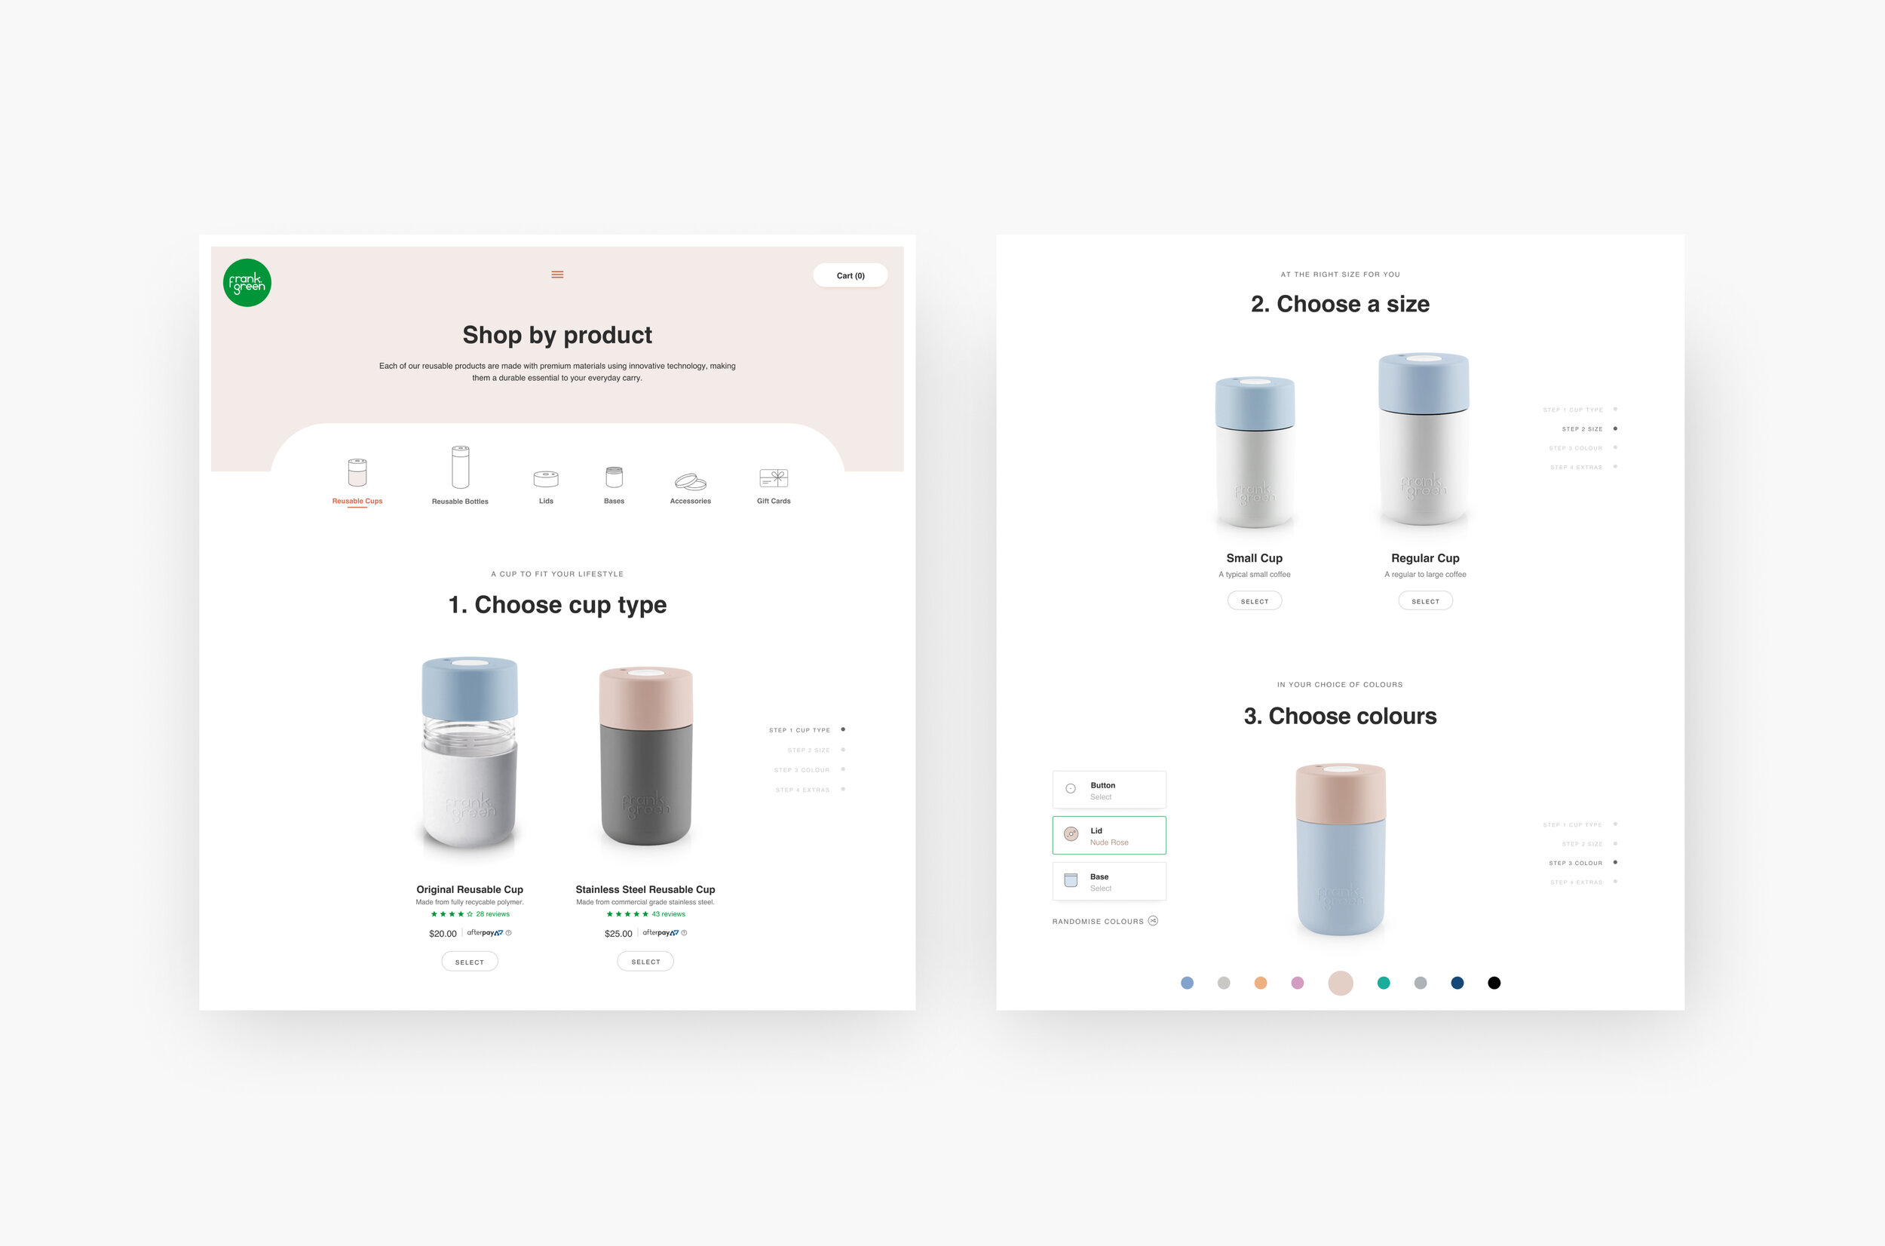
Task: Pick the light blue colour swatch
Action: click(1187, 983)
